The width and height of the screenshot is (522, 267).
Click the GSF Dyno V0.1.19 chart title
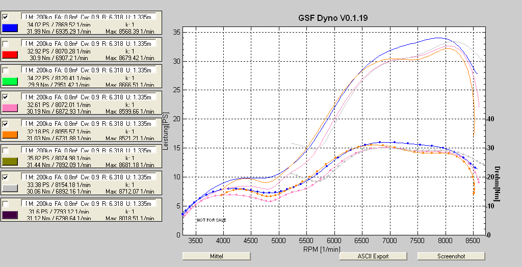pos(333,18)
